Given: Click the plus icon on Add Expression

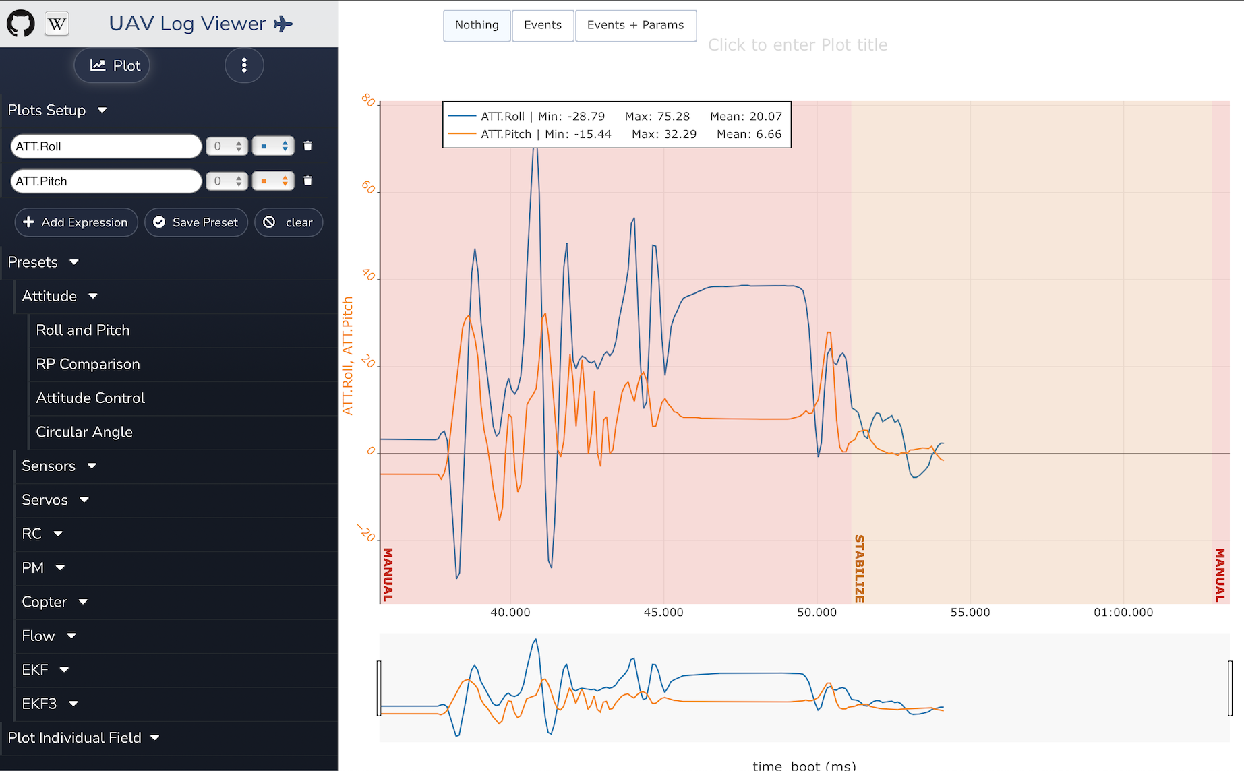Looking at the screenshot, I should [30, 222].
